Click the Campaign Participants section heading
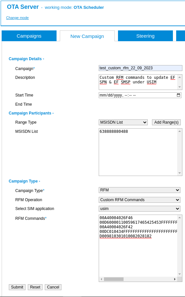The height and width of the screenshot is (297, 185). pos(31,113)
